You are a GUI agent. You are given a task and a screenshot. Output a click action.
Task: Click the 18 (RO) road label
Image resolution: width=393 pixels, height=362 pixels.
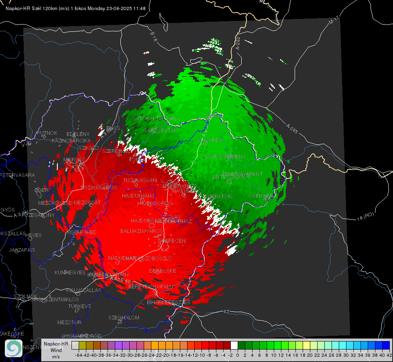[x=365, y=216]
